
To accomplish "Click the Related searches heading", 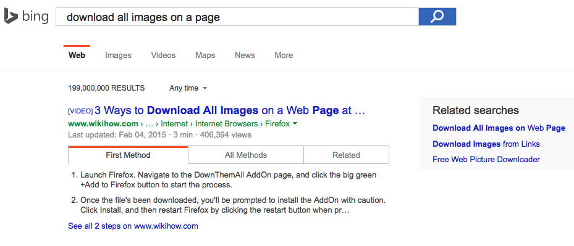I will (476, 110).
